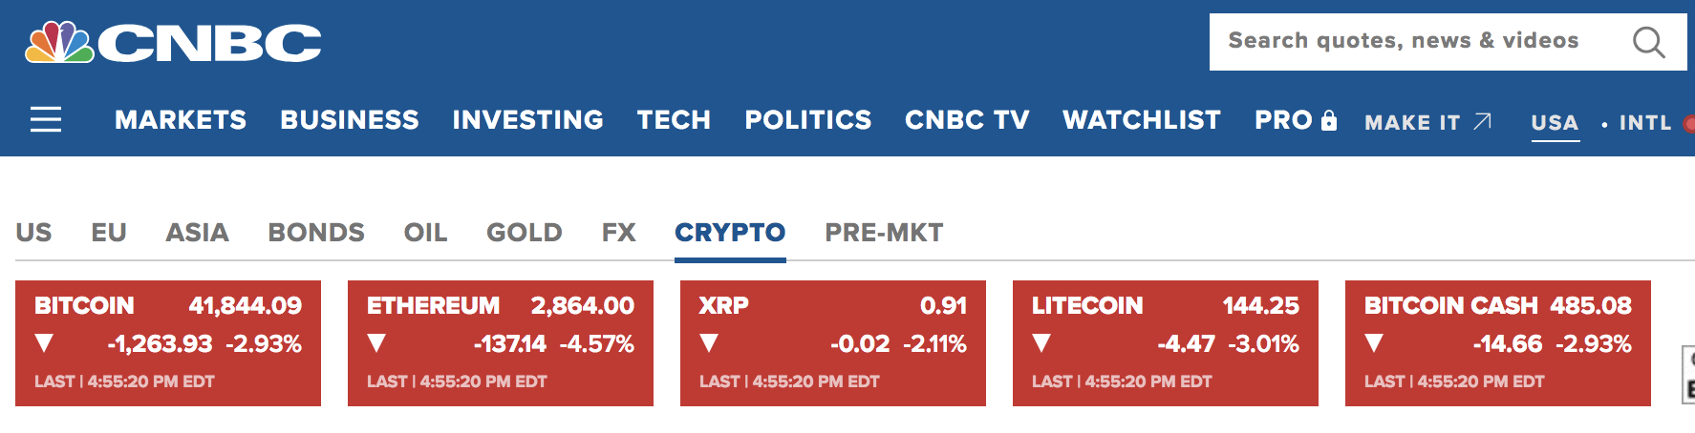Open the Investing navigation menu
1695x433 pixels.
pos(527,120)
